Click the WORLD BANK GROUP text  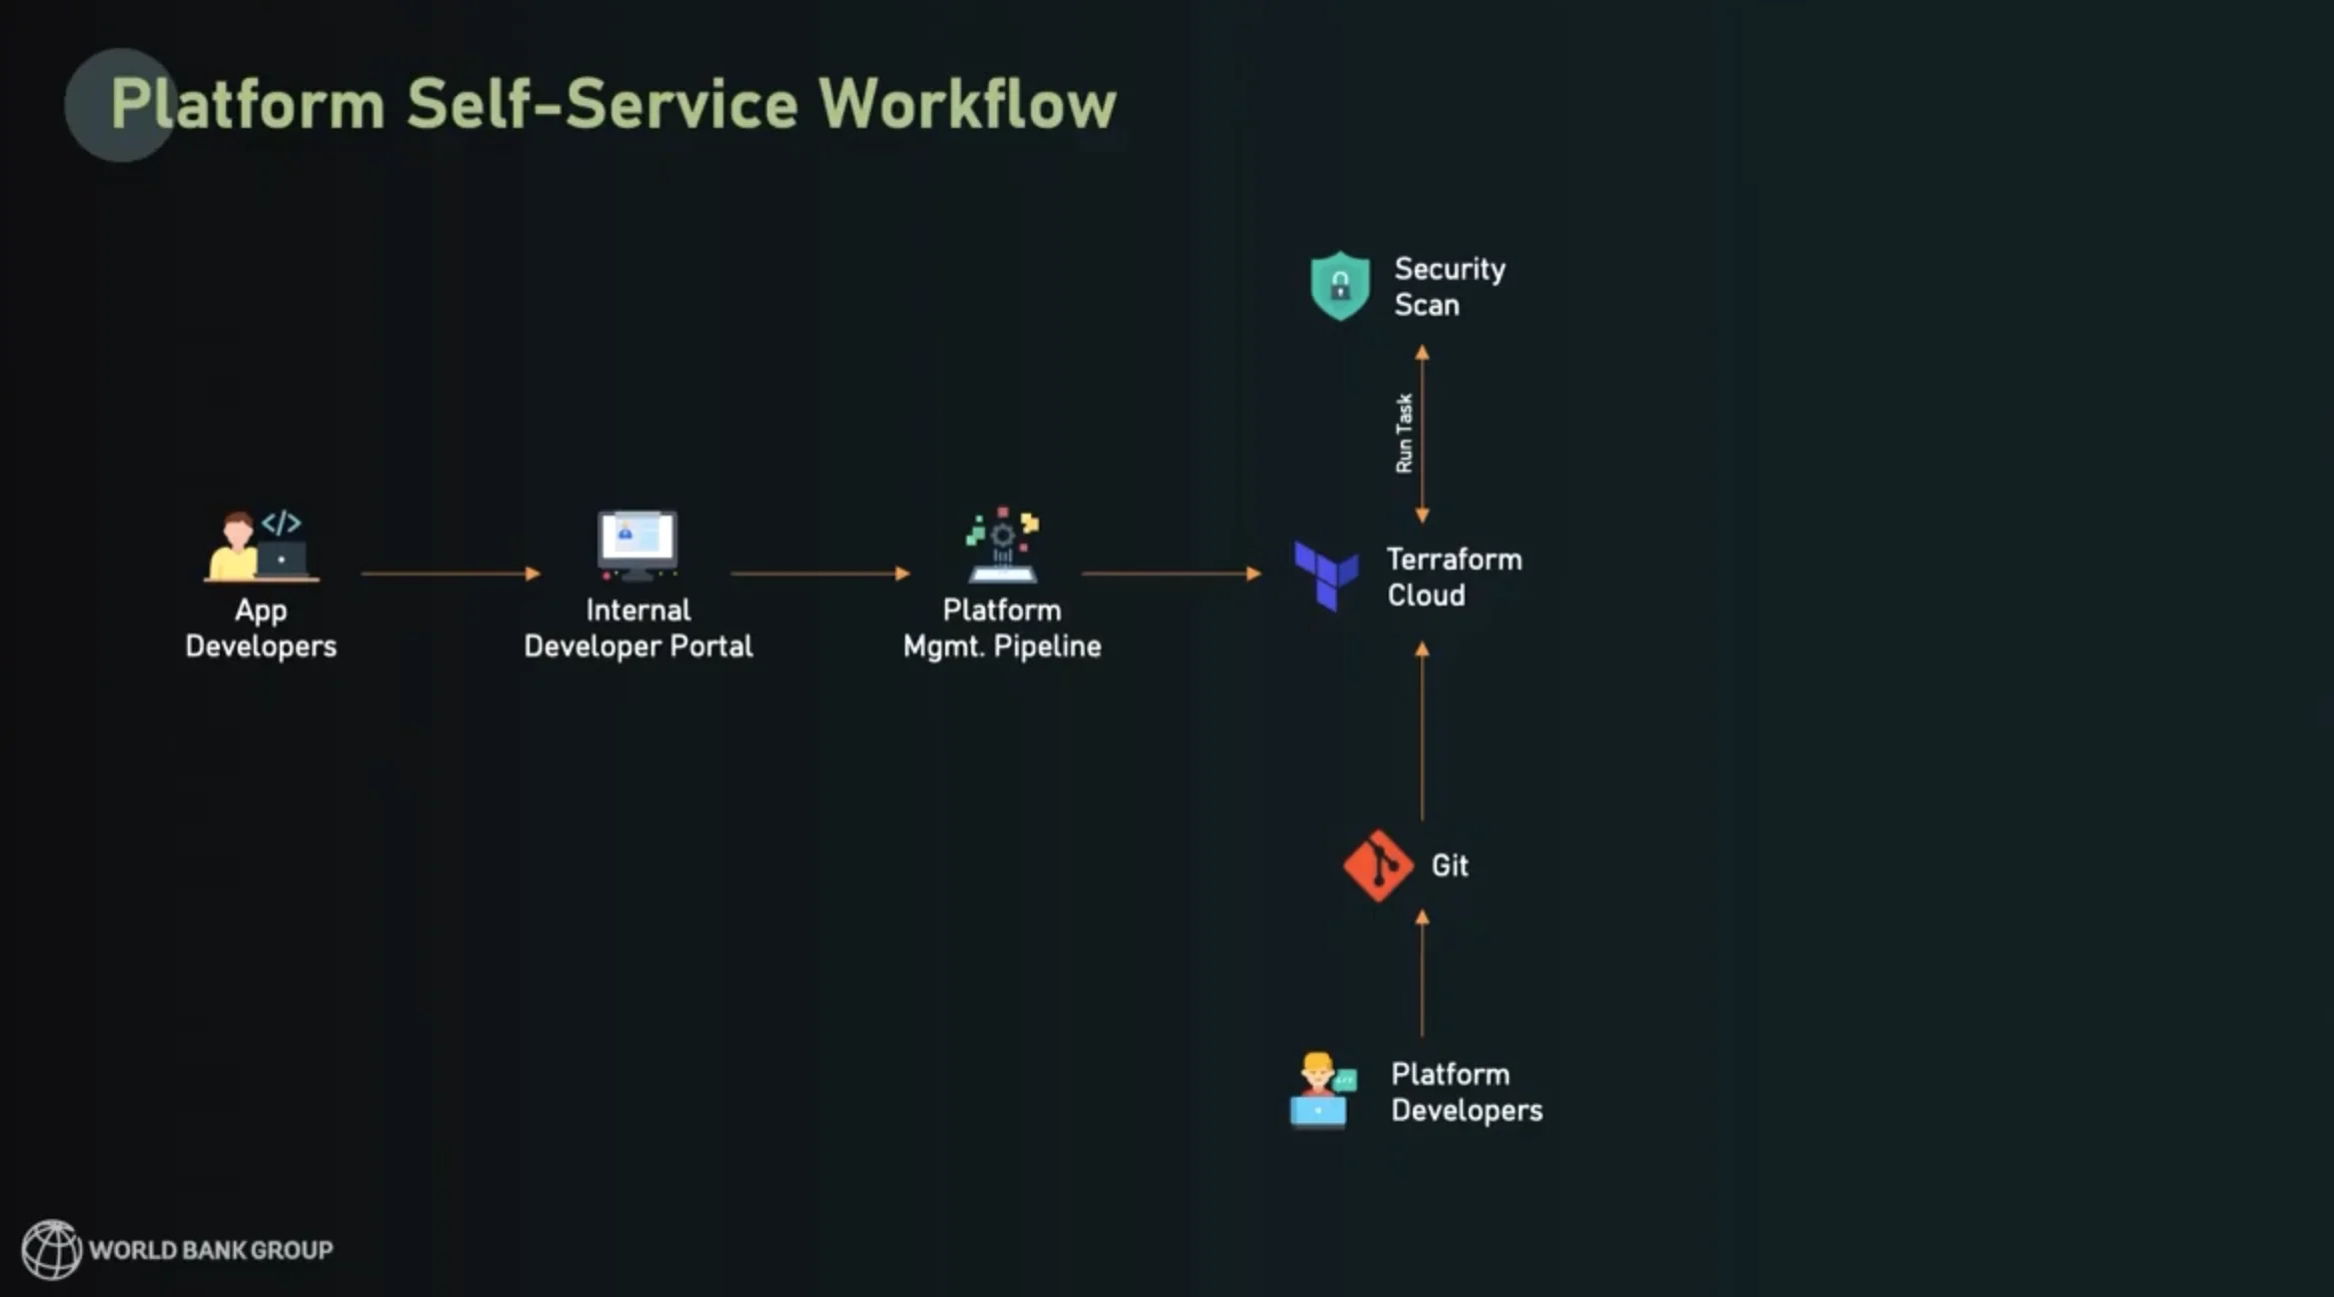[x=211, y=1248]
